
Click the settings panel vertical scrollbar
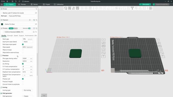(x=37, y=64)
